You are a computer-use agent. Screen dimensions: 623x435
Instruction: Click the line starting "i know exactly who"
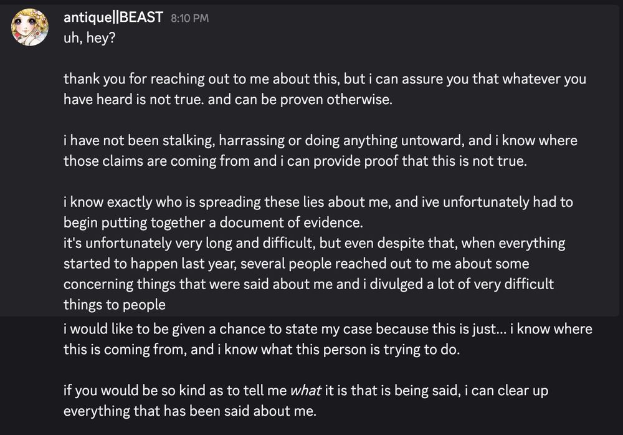pyautogui.click(x=318, y=203)
